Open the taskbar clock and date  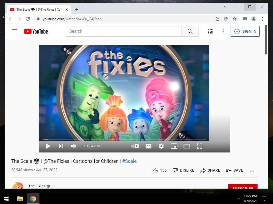pos(250,199)
